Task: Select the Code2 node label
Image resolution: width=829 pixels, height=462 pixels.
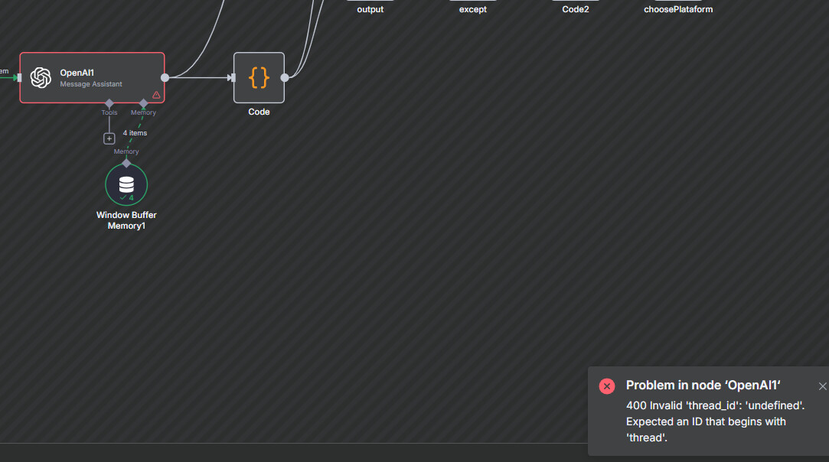Action: click(575, 9)
